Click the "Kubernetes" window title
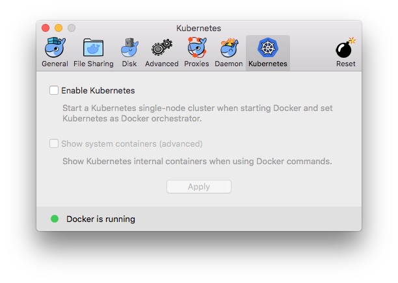The height and width of the screenshot is (283, 398). pyautogui.click(x=199, y=29)
